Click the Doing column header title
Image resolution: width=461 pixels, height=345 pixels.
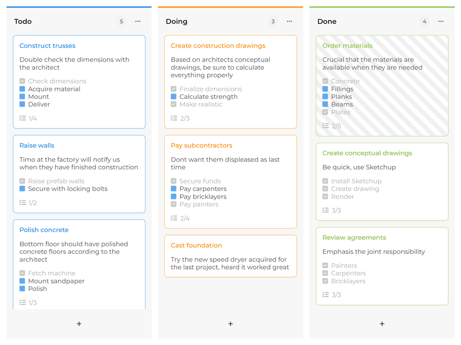(x=176, y=22)
